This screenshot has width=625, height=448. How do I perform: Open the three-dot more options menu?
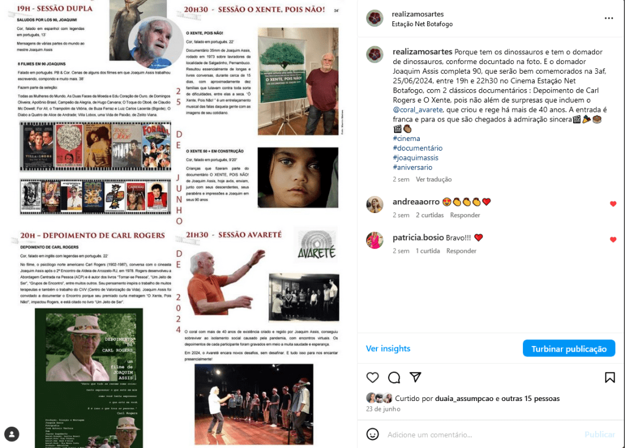click(x=609, y=18)
